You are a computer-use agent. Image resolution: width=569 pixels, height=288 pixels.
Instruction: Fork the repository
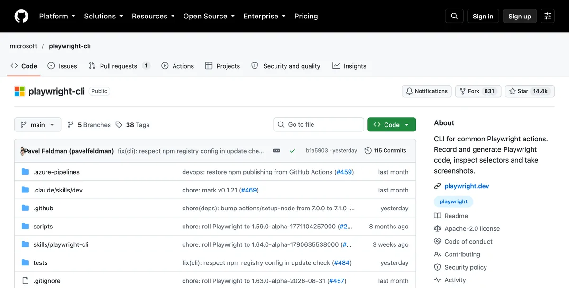[x=478, y=91]
